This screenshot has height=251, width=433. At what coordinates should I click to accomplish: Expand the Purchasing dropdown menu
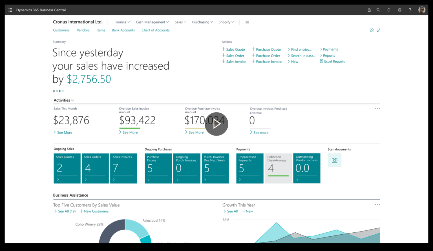click(x=202, y=22)
